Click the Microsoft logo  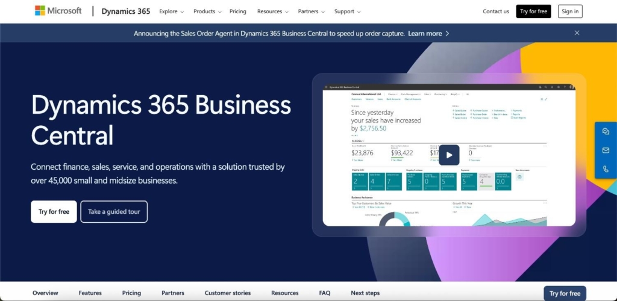[58, 11]
